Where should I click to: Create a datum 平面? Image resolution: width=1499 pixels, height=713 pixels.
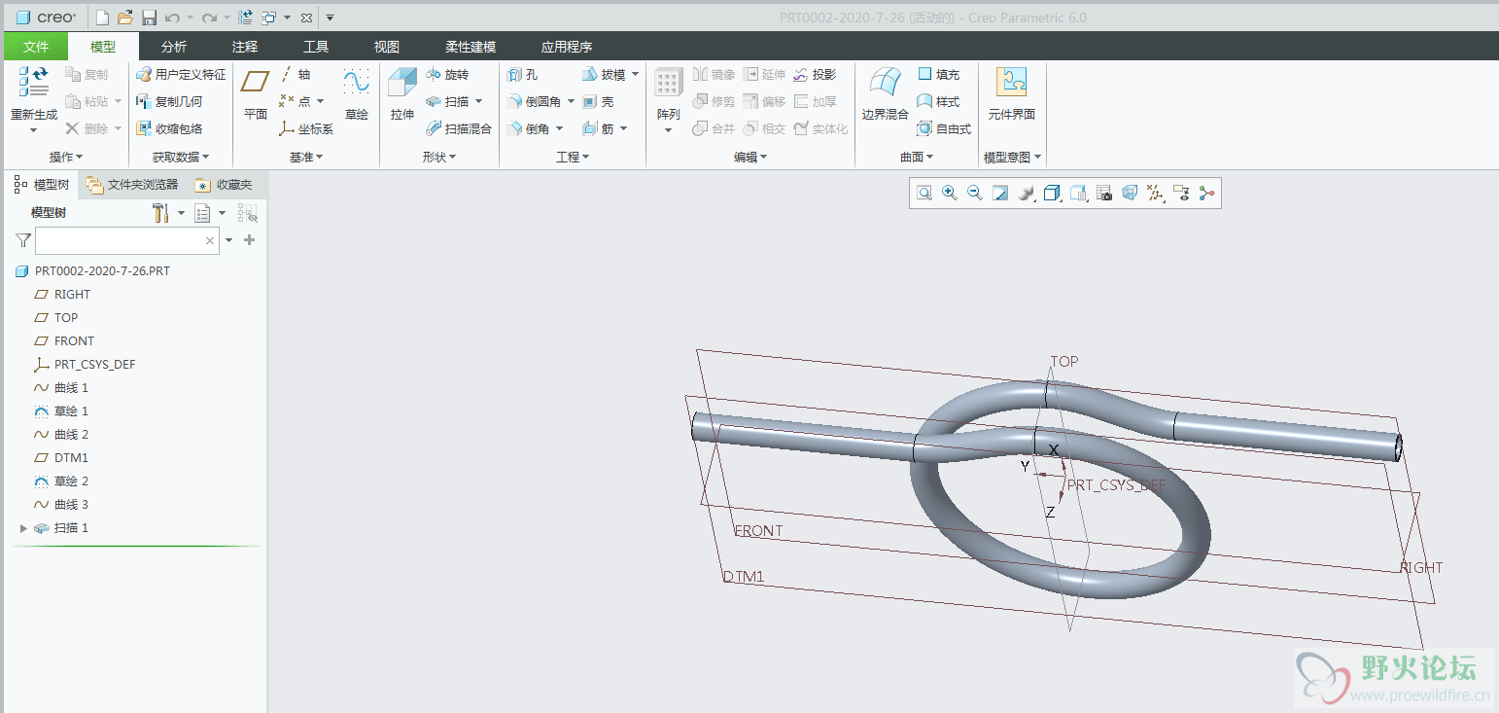click(x=256, y=94)
